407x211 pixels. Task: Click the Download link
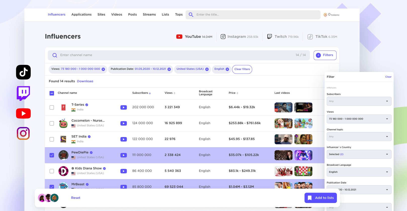85,81
